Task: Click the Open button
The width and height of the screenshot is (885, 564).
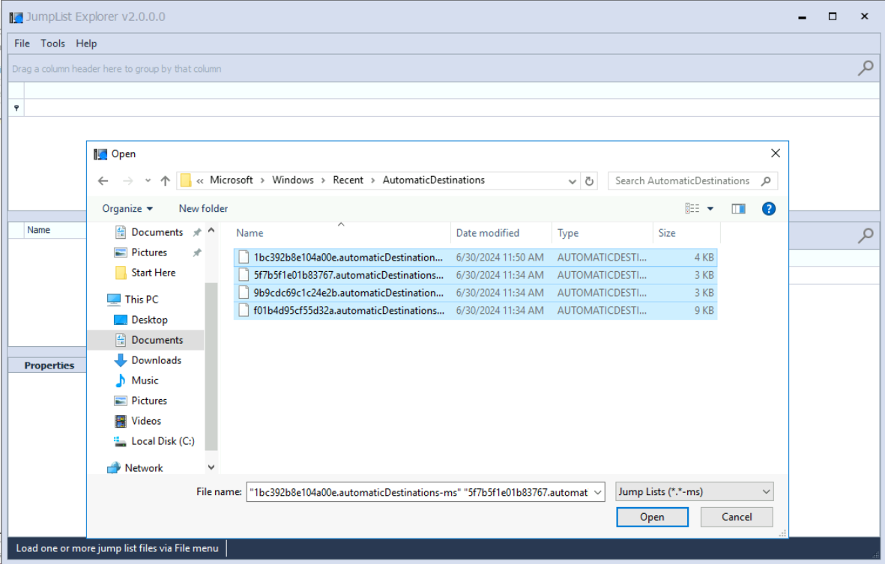Action: click(651, 517)
